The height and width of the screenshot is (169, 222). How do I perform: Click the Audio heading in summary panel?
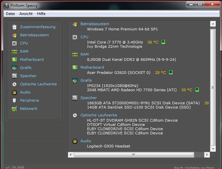[x=86, y=141]
